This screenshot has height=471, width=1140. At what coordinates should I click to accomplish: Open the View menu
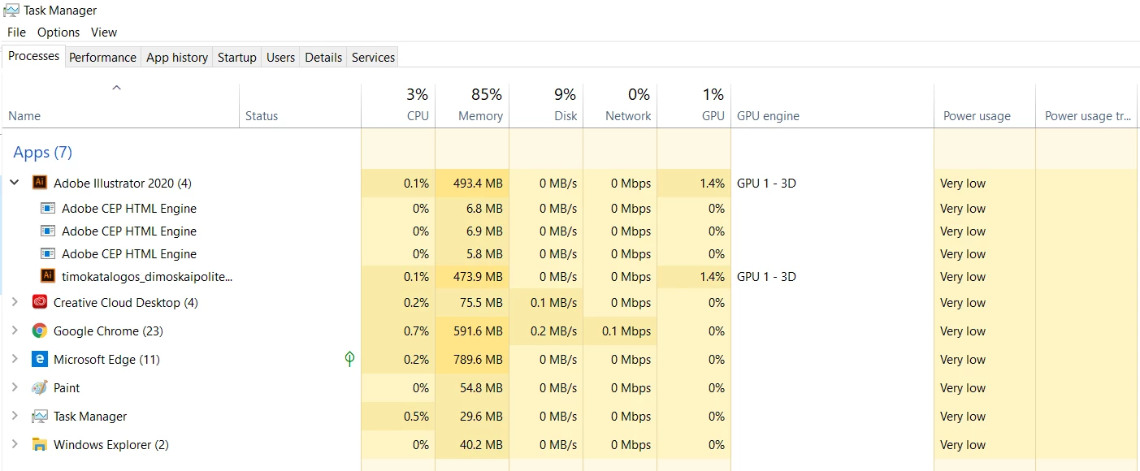(104, 32)
